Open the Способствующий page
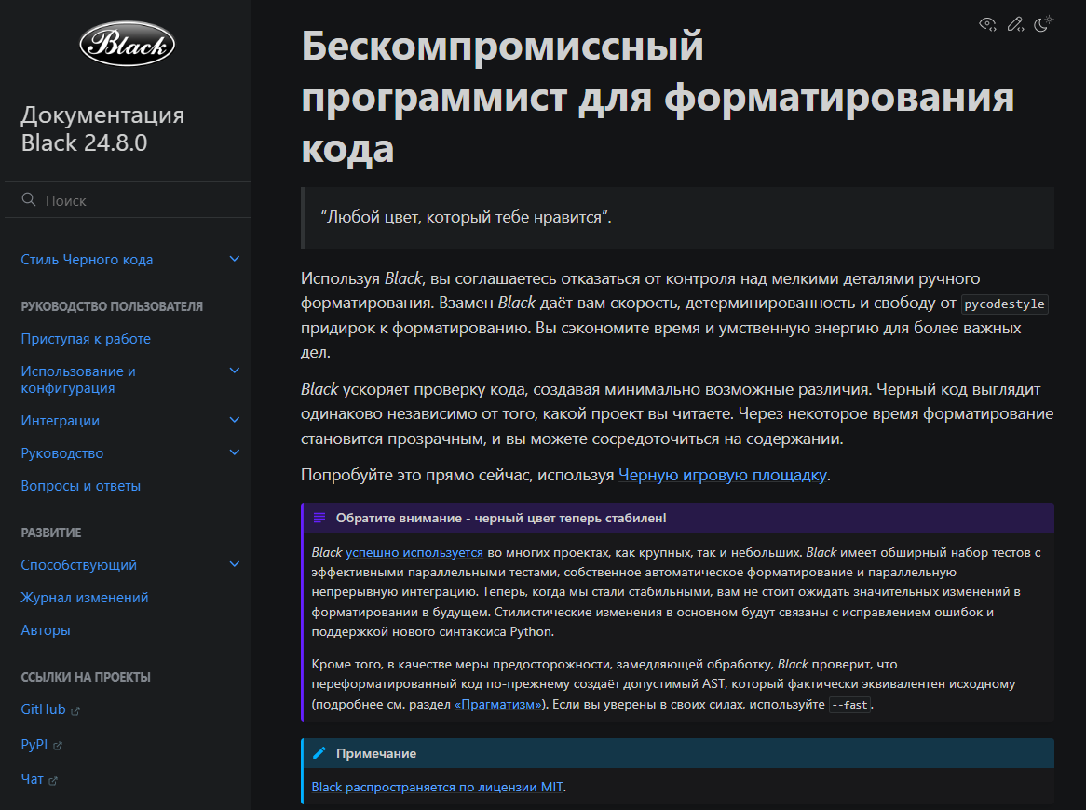The width and height of the screenshot is (1086, 810). (79, 565)
